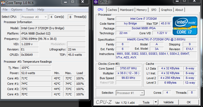Click the Frequency 3790.95MHz field
The image size is (203, 107).
pyautogui.click(x=53, y=39)
